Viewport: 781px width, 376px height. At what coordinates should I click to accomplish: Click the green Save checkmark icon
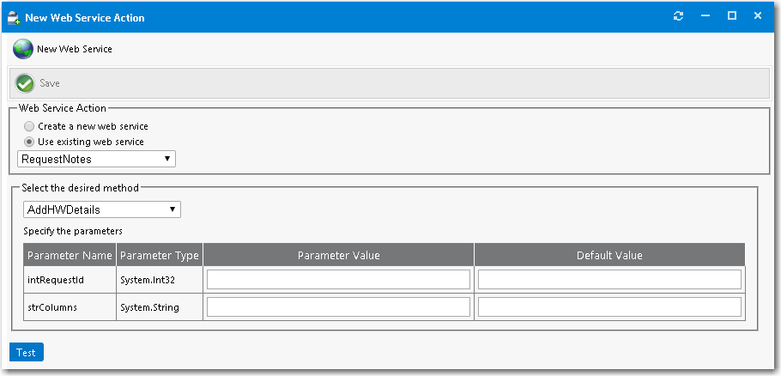tap(25, 83)
